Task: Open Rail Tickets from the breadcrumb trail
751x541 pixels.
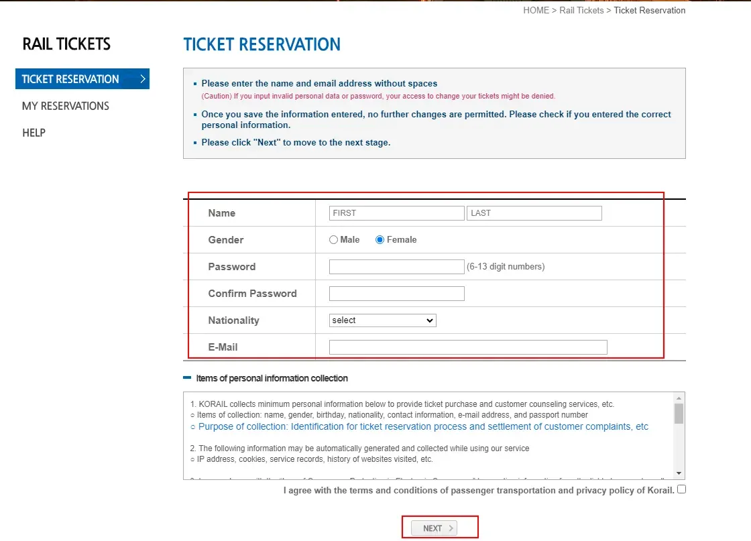Action: pos(581,10)
